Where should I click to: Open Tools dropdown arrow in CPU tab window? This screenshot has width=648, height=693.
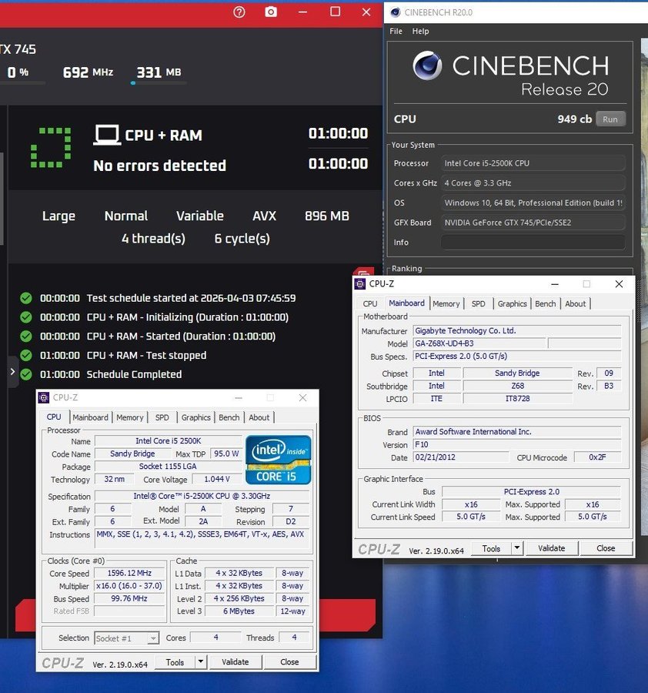tap(200, 661)
